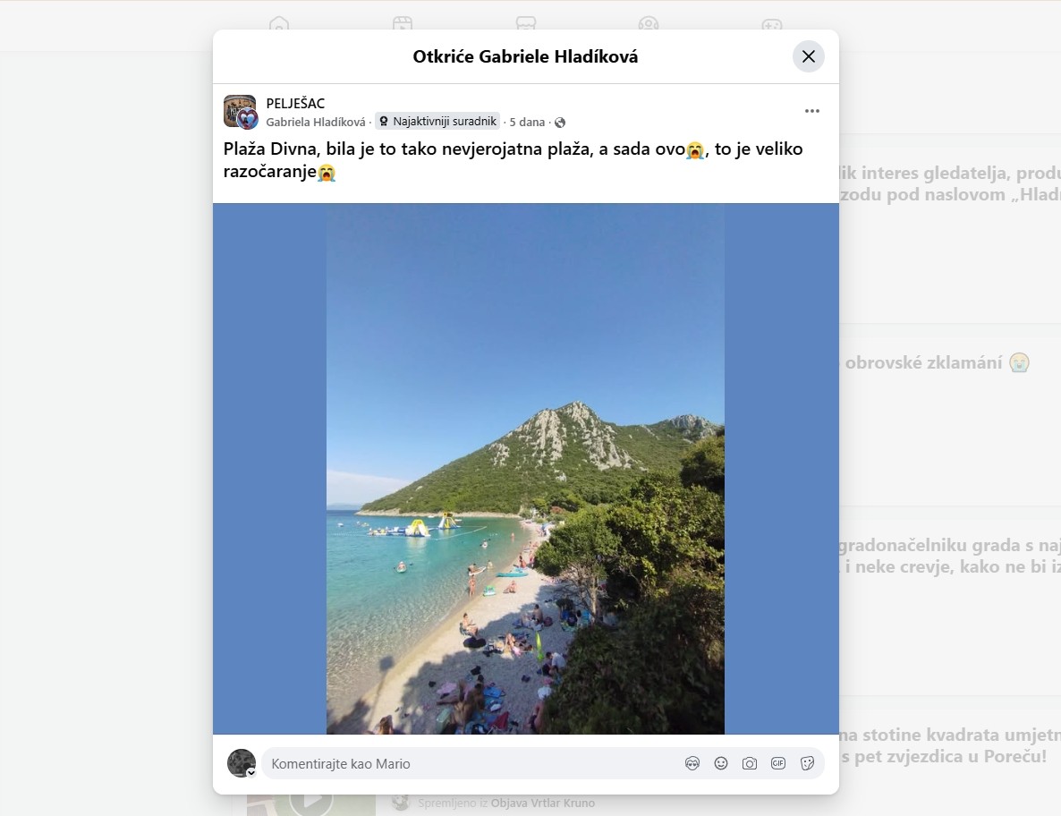This screenshot has width=1061, height=816.
Task: Click the public globe audience icon
Action: point(560,123)
